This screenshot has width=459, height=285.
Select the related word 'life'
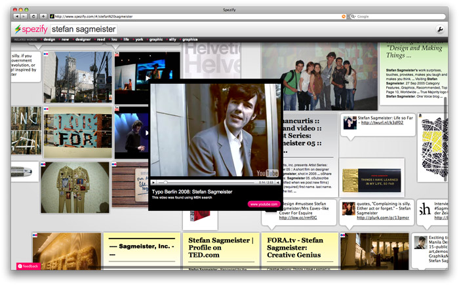tap(126, 39)
